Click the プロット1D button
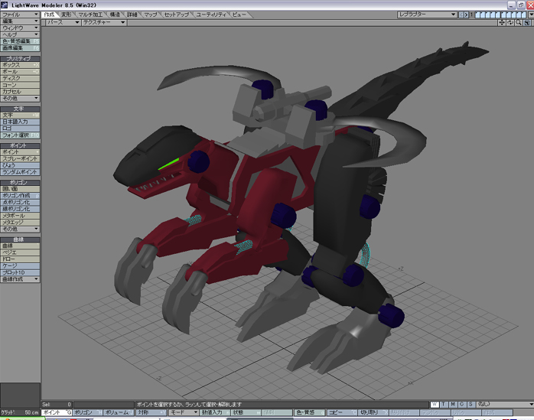The height and width of the screenshot is (420, 534). coord(20,272)
